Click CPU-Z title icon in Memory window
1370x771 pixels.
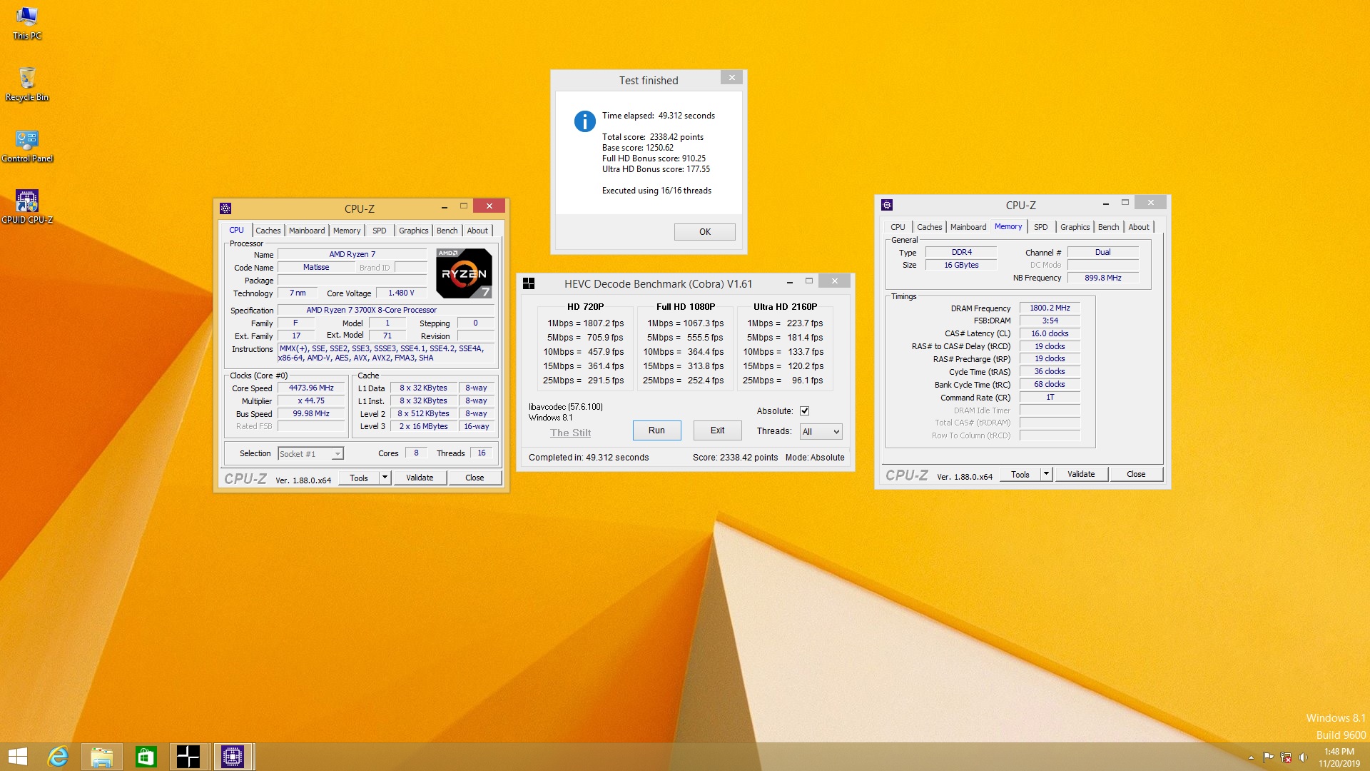[x=887, y=205]
